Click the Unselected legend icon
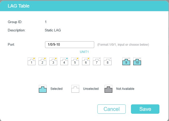 pyautogui.click(x=75, y=89)
